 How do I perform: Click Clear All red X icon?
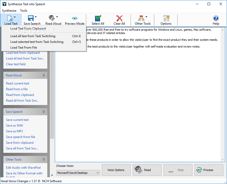click(119, 18)
